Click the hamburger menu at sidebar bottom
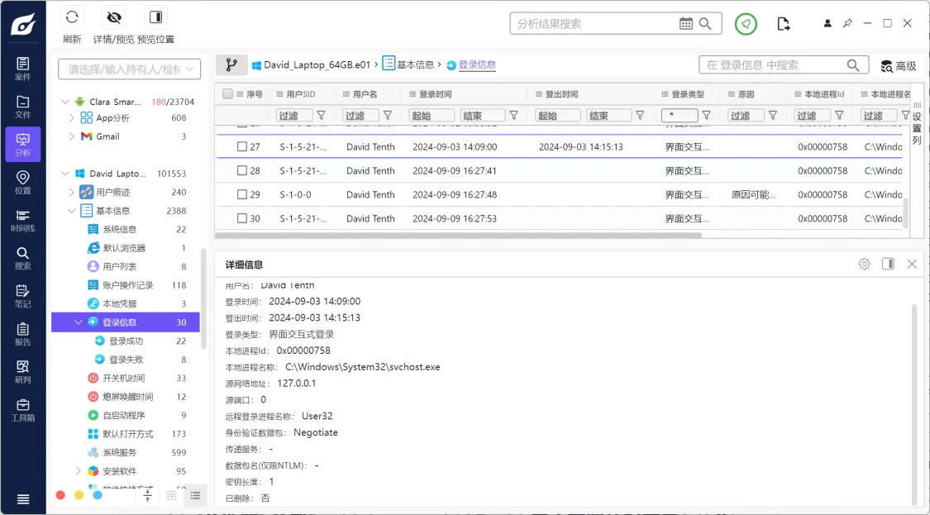The width and height of the screenshot is (930, 515). coord(22,499)
